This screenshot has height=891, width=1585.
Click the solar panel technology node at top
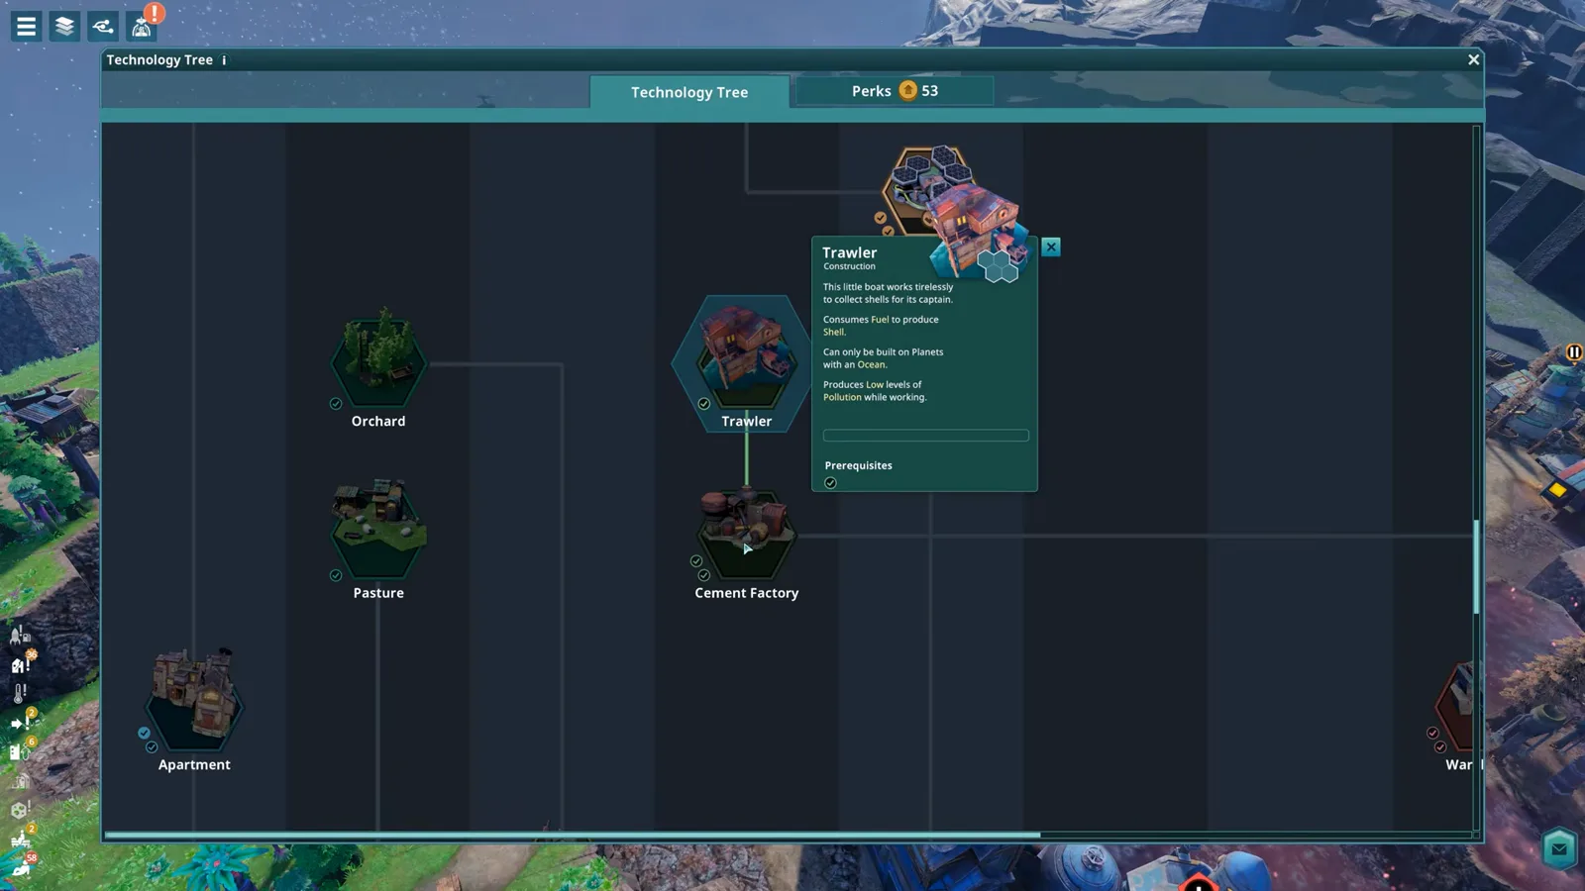tap(926, 188)
